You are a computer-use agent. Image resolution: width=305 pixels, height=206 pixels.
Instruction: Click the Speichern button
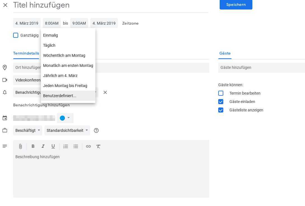[x=236, y=4]
